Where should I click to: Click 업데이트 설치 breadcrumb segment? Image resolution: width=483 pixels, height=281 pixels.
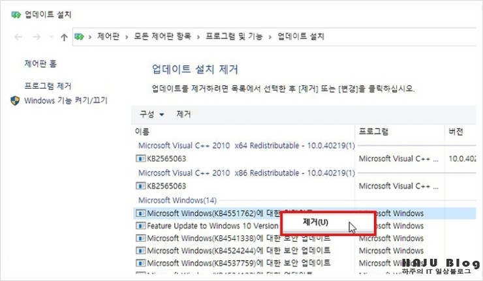click(x=301, y=37)
